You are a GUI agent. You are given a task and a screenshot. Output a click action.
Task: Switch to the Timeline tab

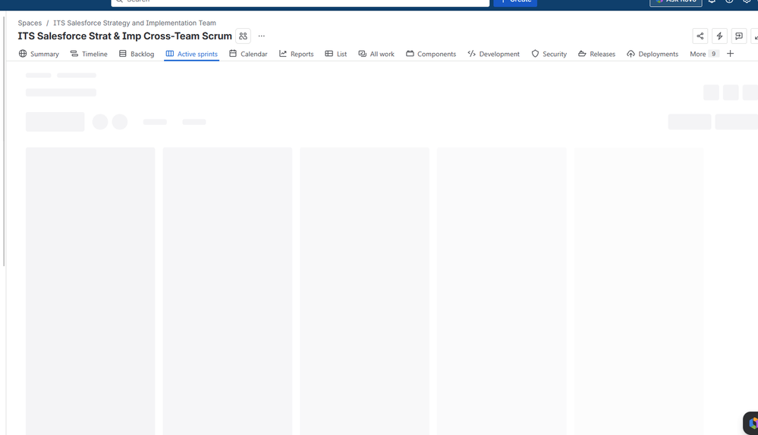click(x=89, y=54)
